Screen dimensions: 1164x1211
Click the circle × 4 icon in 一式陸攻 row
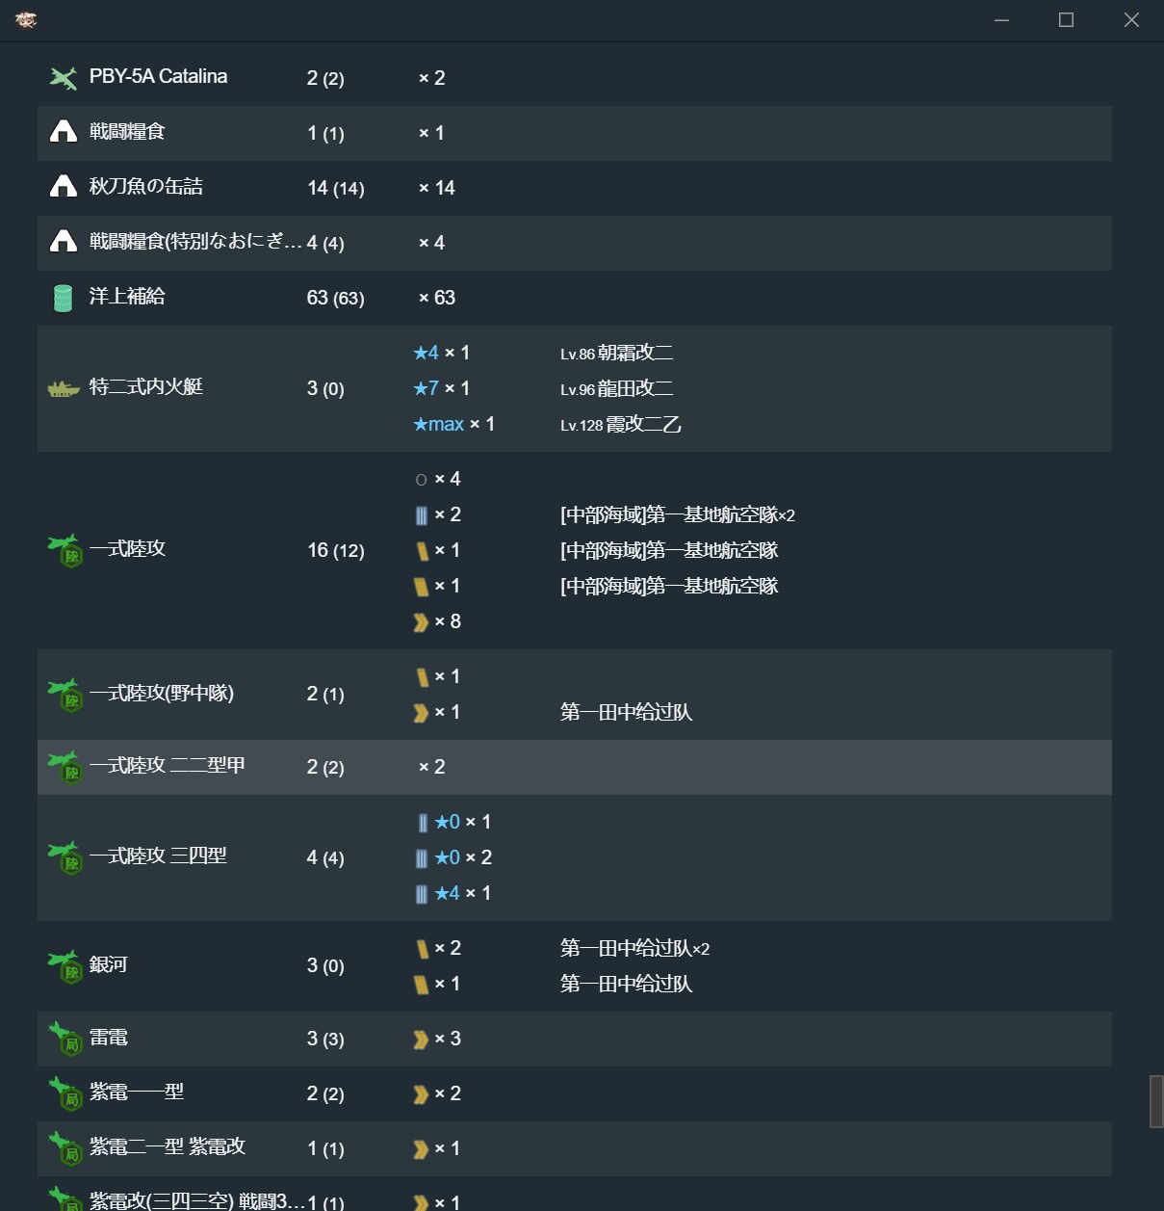click(x=421, y=480)
